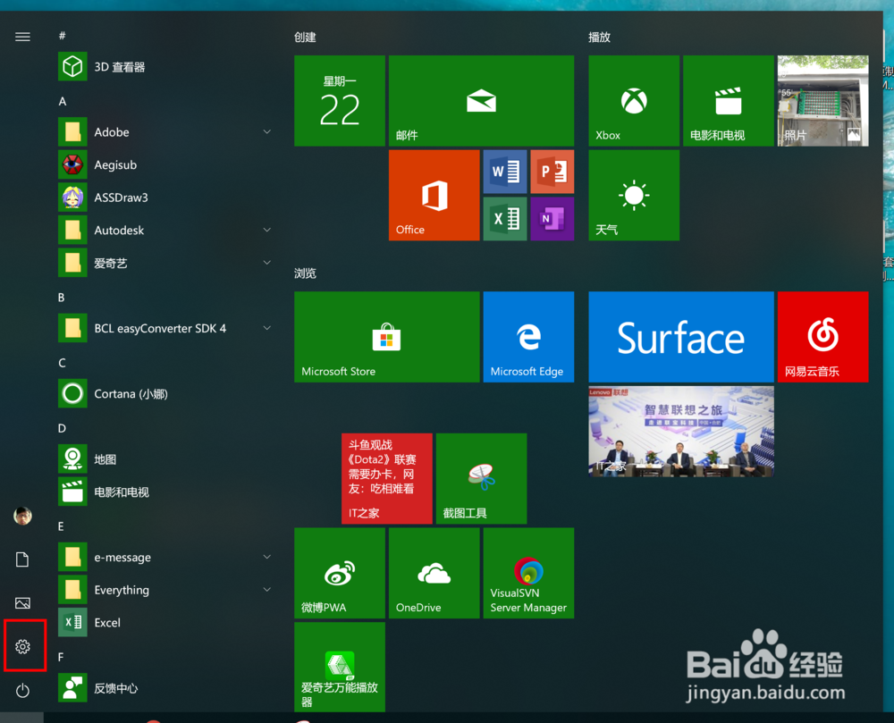Click the letter 'A' section header
This screenshot has height=723, width=894.
[61, 101]
